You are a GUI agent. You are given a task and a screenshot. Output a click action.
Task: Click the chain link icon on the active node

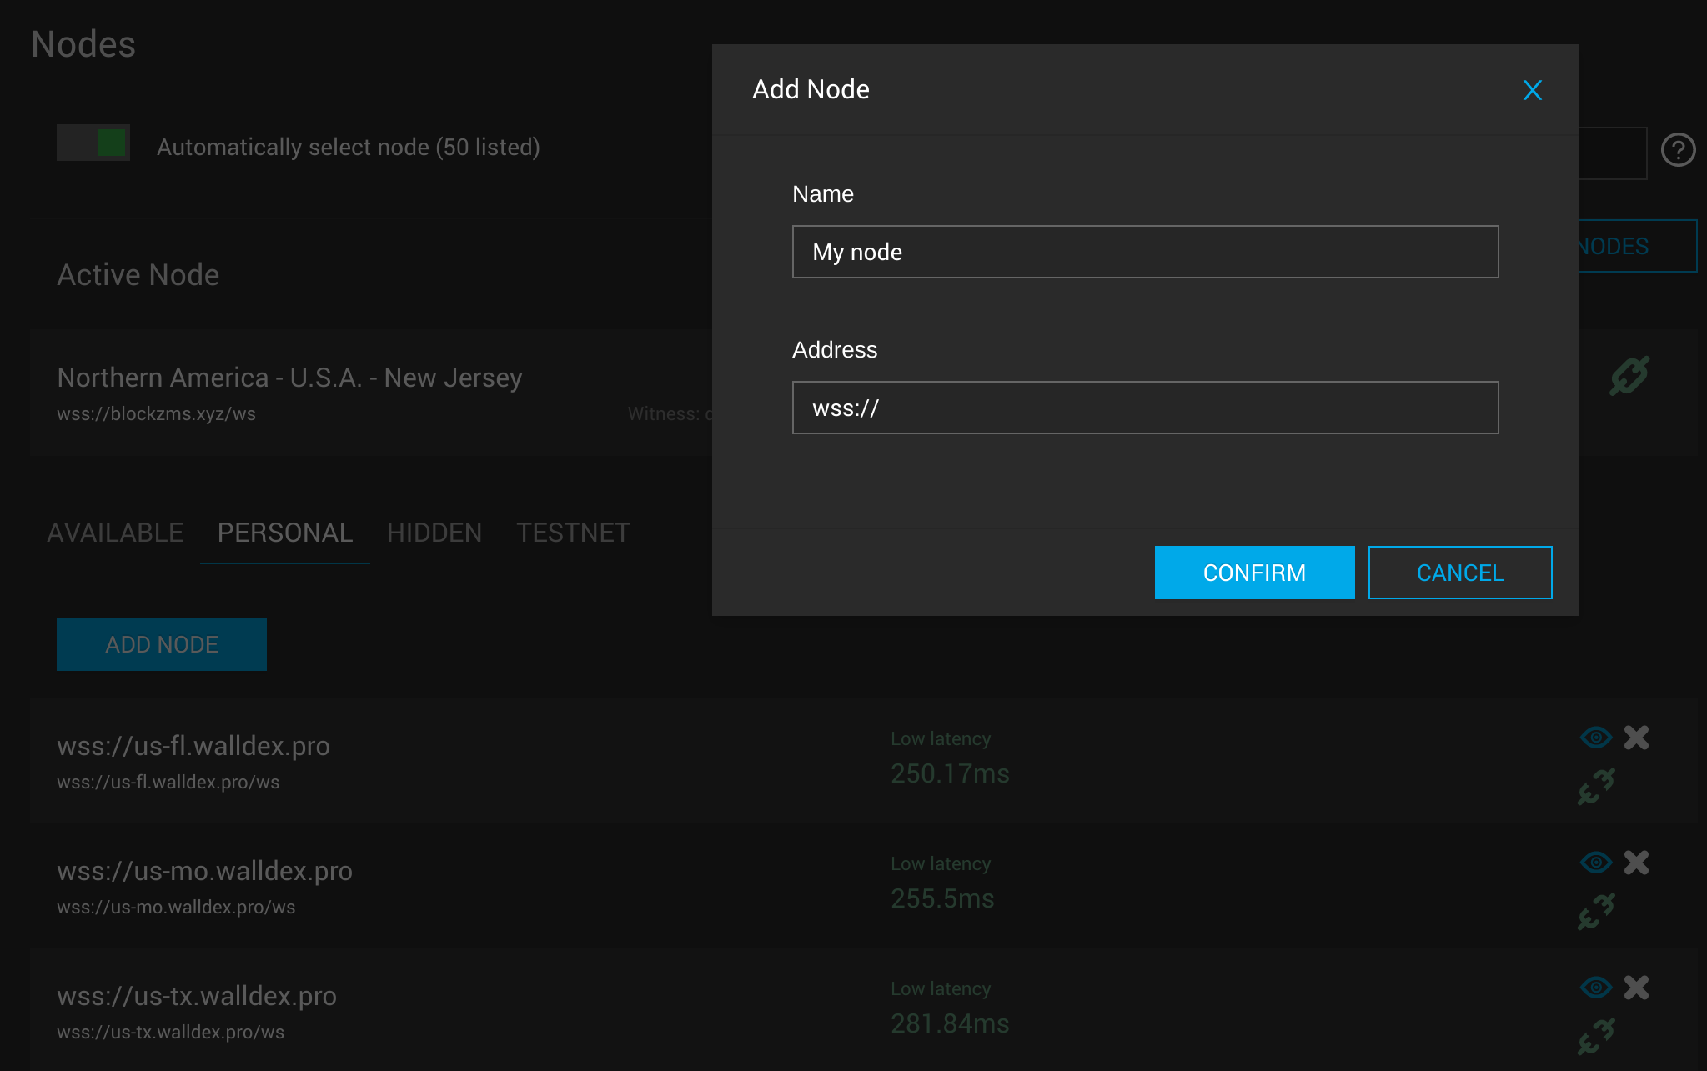tap(1627, 375)
